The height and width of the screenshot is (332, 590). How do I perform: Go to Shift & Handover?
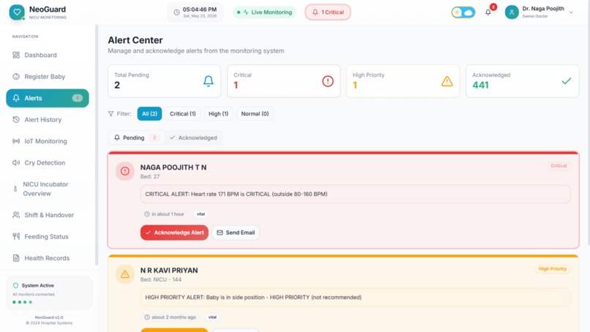[48, 215]
